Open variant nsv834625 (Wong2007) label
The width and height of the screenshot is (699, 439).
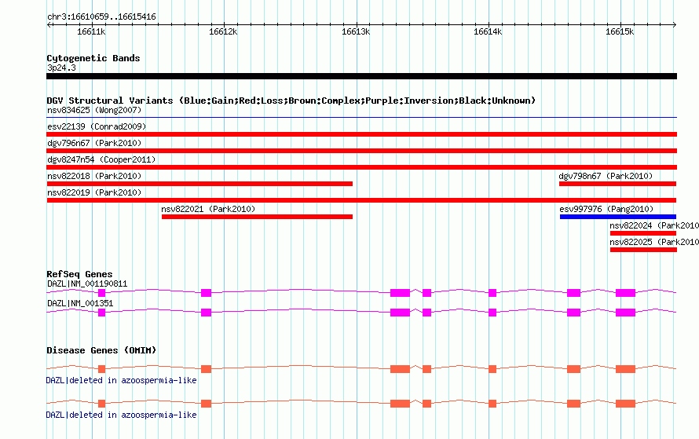tap(94, 110)
